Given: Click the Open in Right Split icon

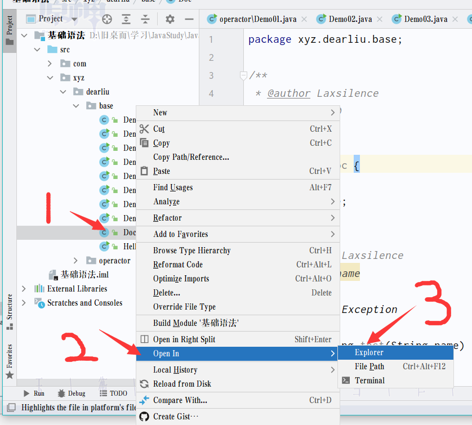Looking at the screenshot, I should 144,339.
